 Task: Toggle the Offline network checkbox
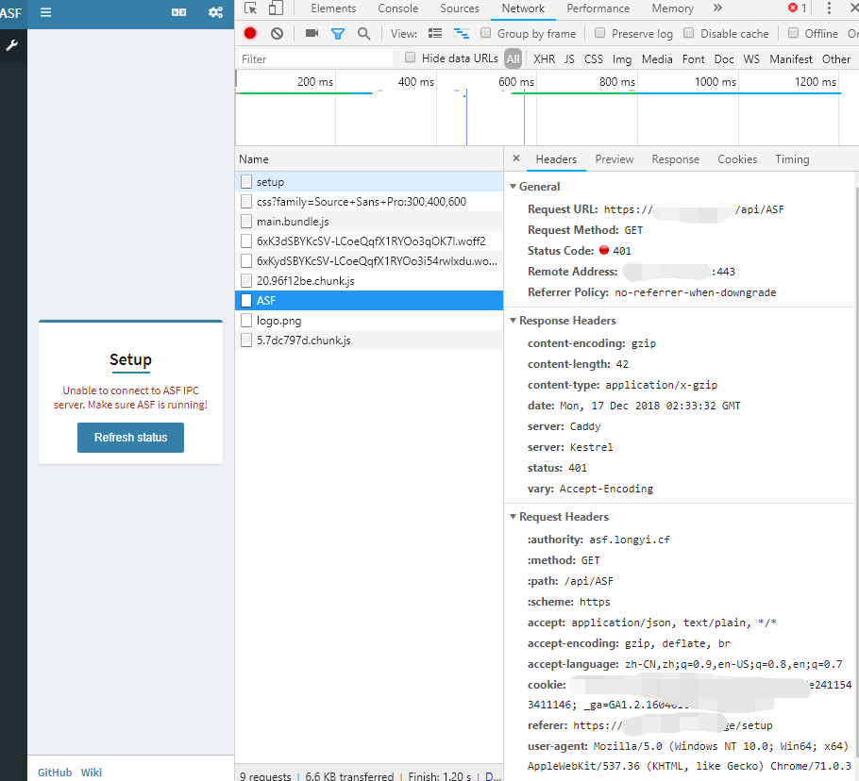795,33
